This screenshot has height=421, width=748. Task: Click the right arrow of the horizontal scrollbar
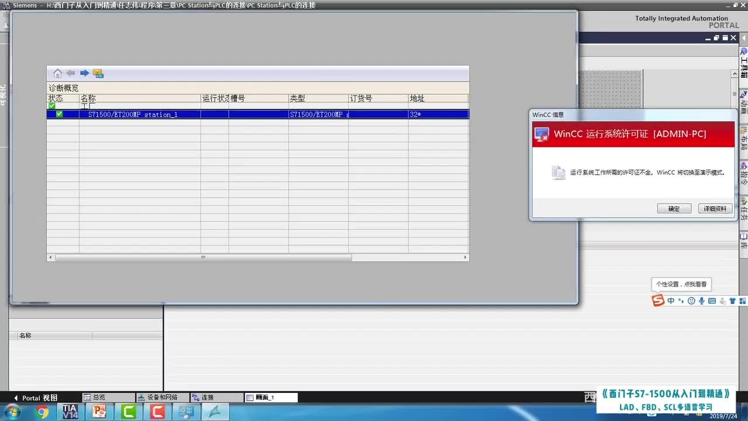(465, 257)
